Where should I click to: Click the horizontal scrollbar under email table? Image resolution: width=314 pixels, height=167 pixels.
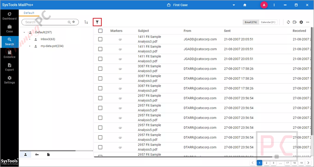[x=183, y=157]
